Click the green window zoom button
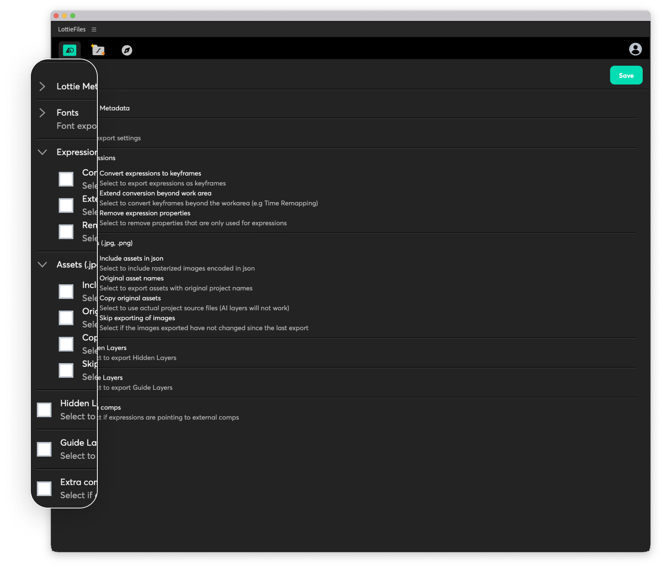This screenshot has width=663, height=567. [x=73, y=16]
